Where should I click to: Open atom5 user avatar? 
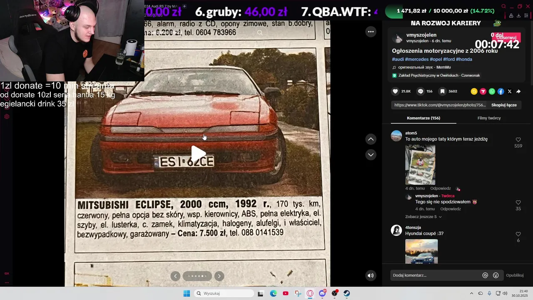pos(396,136)
